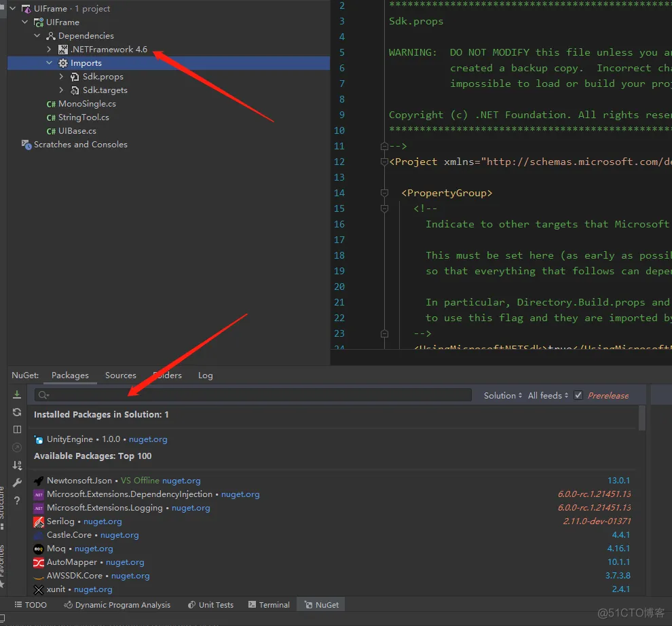Fold the XML comment at line 11
Screen dimensions: 672x626
pos(384,146)
